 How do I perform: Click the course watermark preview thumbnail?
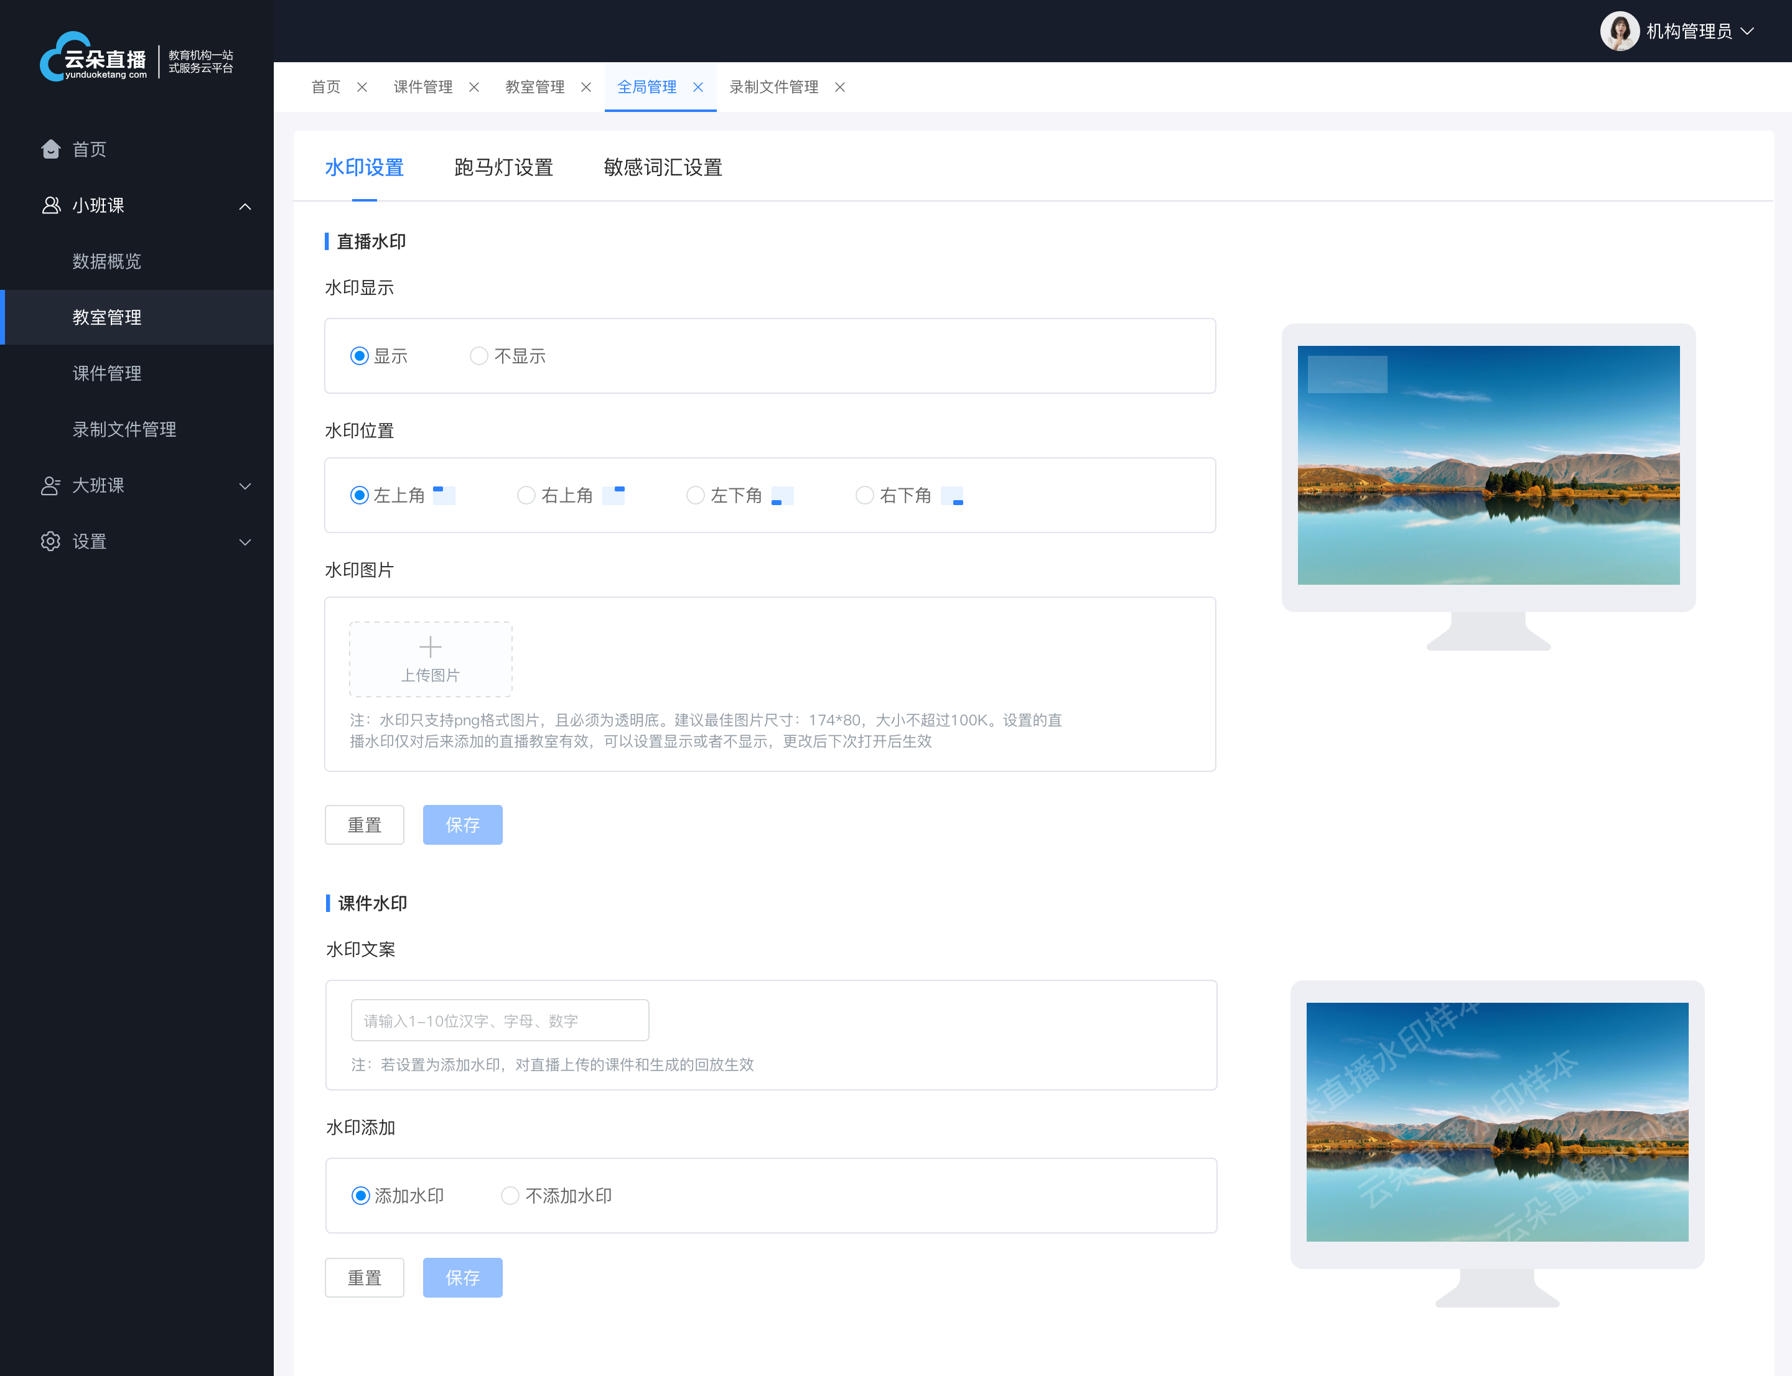point(1488,1120)
